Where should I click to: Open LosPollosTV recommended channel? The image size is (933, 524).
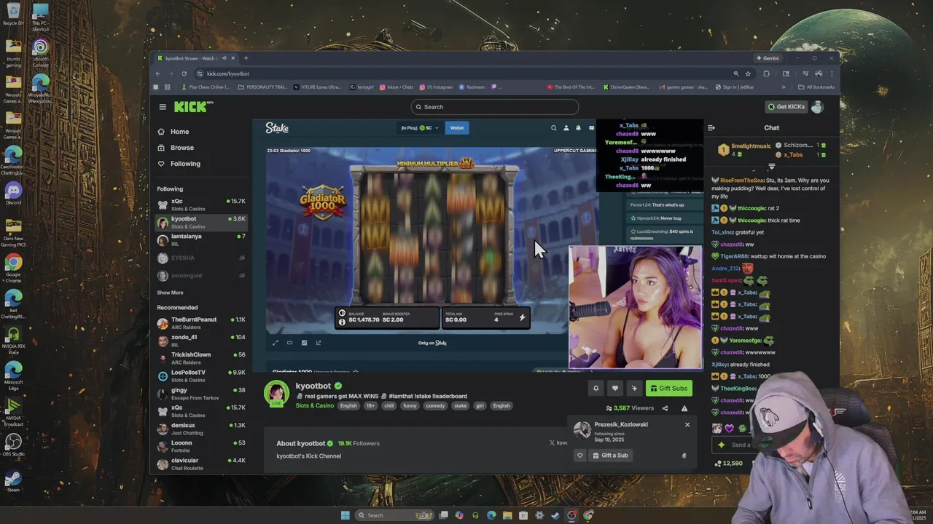201,376
